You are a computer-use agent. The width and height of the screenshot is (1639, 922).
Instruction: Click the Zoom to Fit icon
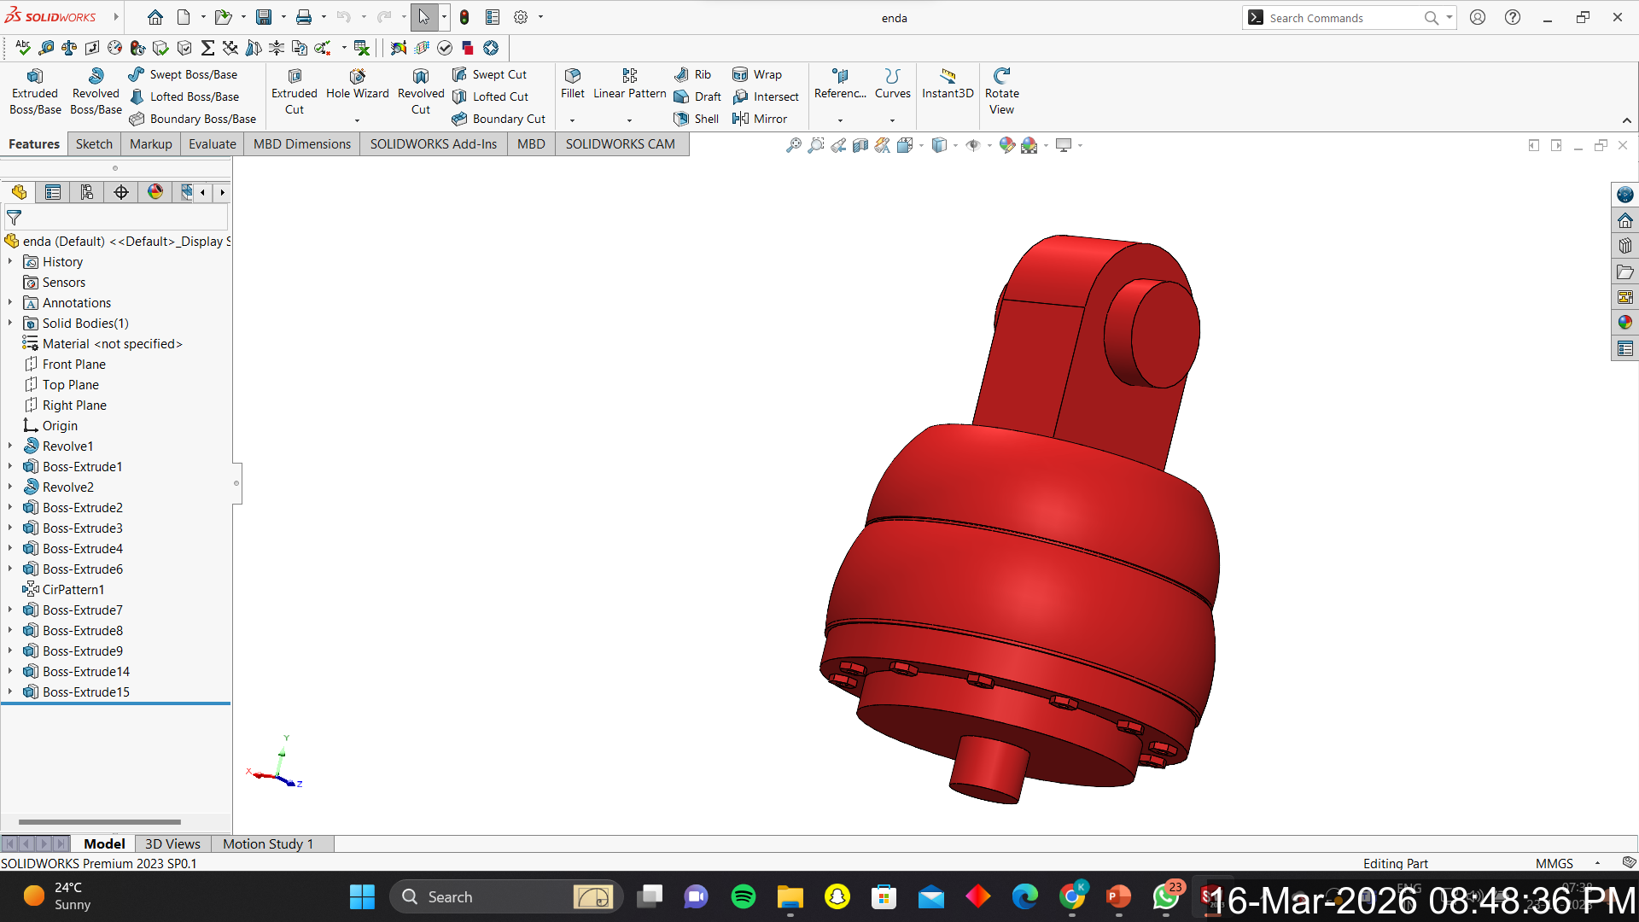pos(794,145)
